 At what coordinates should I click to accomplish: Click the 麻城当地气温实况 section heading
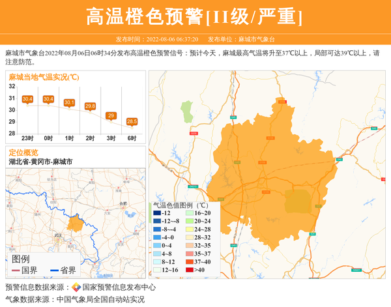coord(44,77)
